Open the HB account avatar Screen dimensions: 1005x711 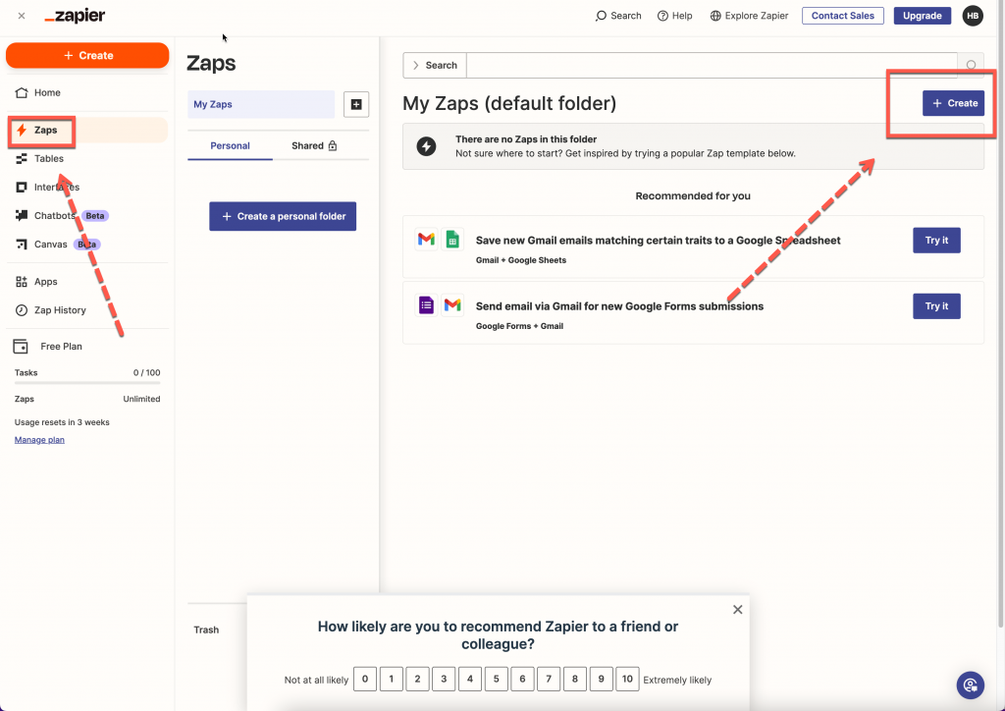point(972,16)
